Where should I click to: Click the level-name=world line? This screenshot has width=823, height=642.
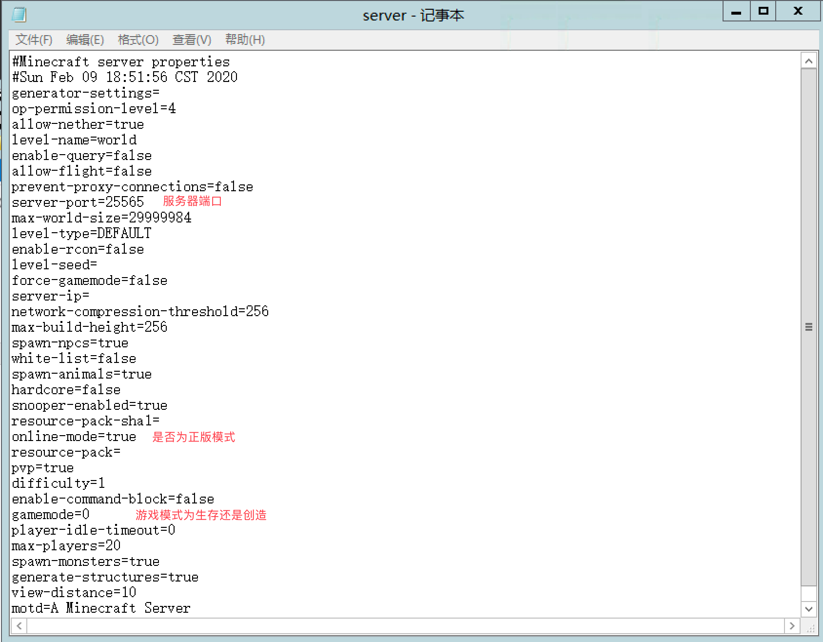click(x=74, y=140)
